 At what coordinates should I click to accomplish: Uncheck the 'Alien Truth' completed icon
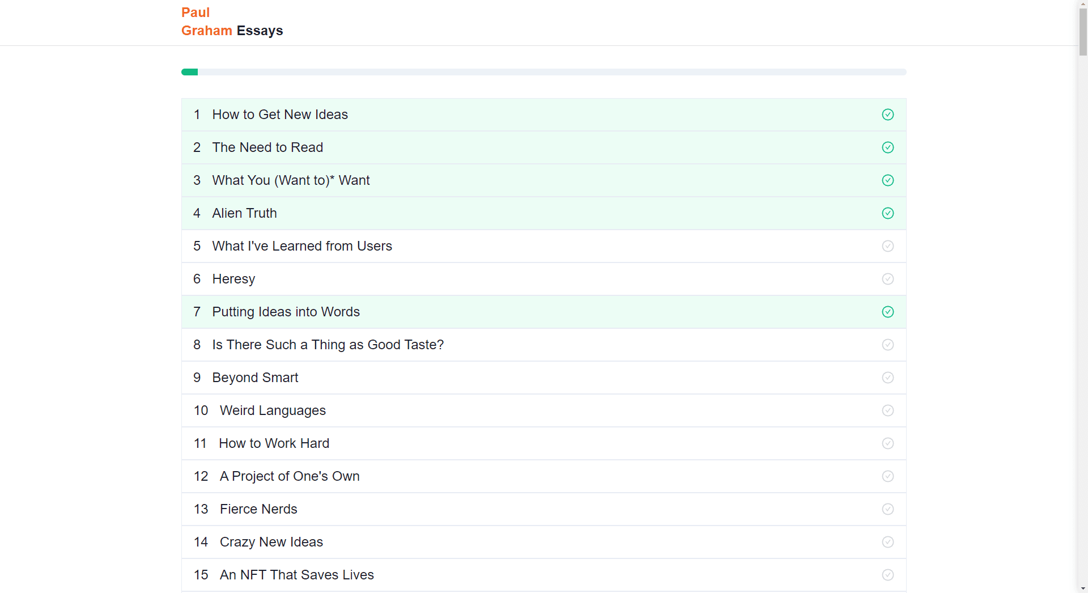pyautogui.click(x=888, y=213)
